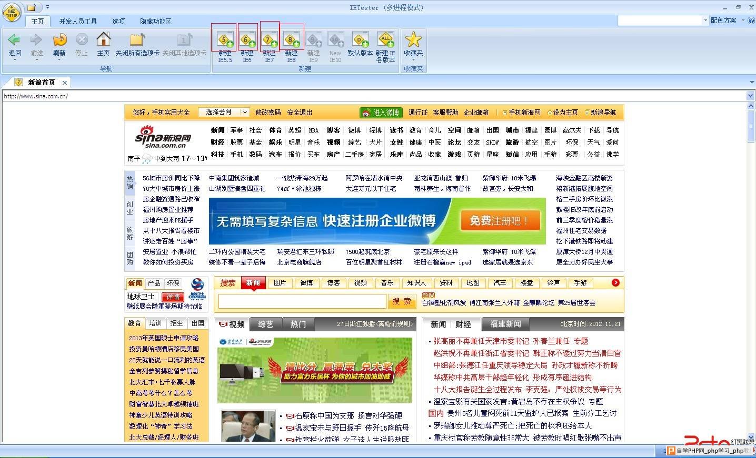Open the 通行证 link in top bar
756x458 pixels.
coord(418,113)
